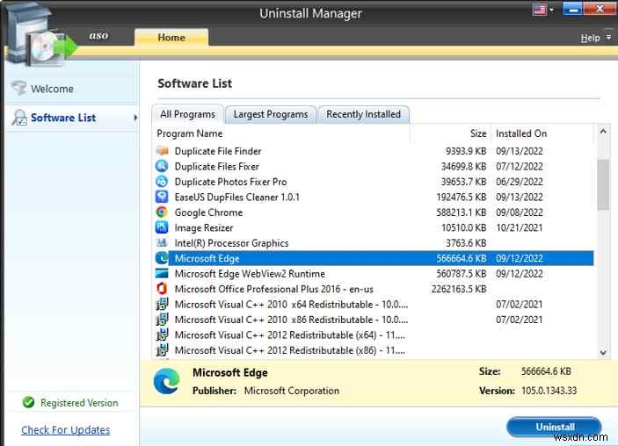Viewport: 618px width, 446px height.
Task: Click the Uninstall button
Action: click(x=554, y=427)
